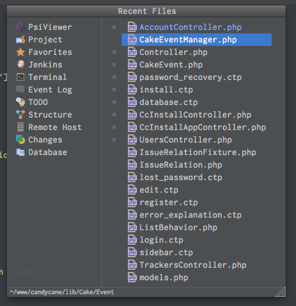Viewport: 296px width, 306px height.
Task: Select the highlighted CakeEventManager.php entry
Action: (197, 40)
